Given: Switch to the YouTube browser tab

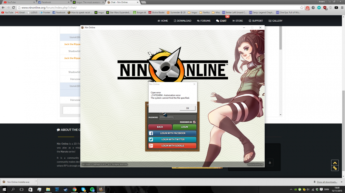Looking at the screenshot, I should coord(17,2).
